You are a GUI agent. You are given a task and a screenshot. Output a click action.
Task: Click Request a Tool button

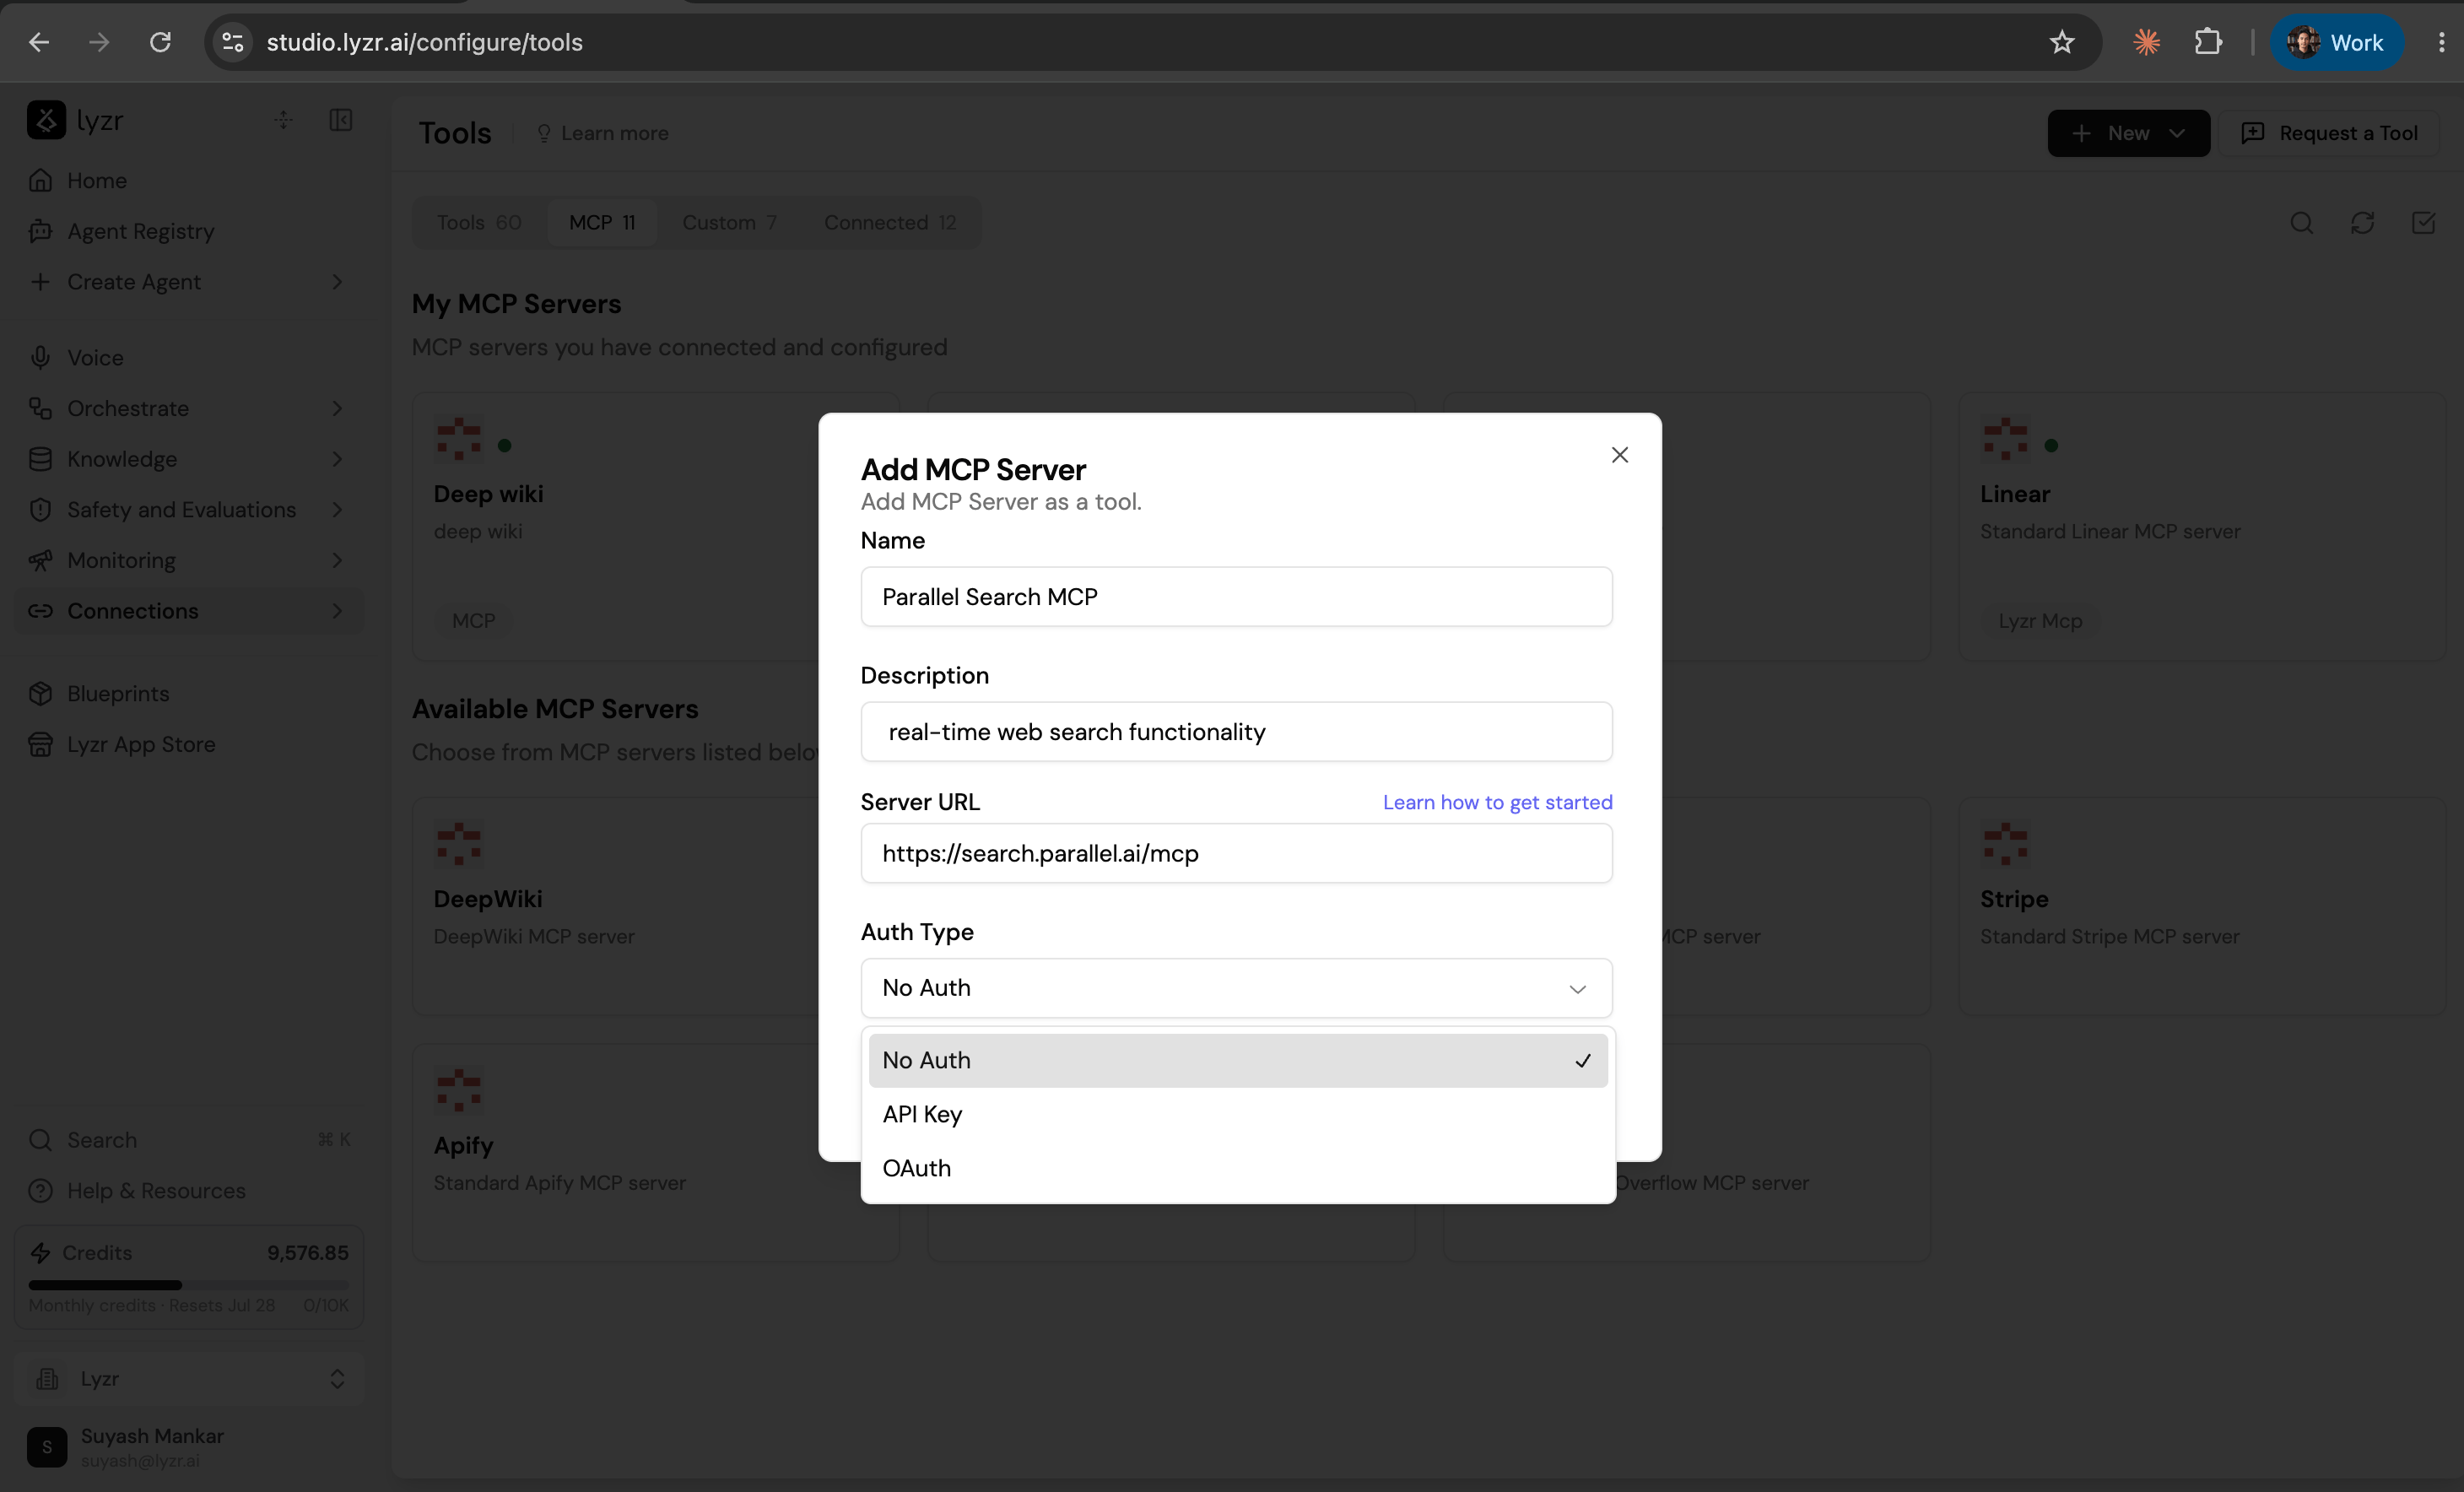click(2330, 133)
